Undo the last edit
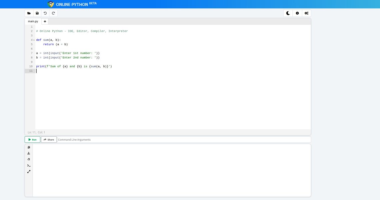Viewport: 380px width, 200px height. (45, 13)
